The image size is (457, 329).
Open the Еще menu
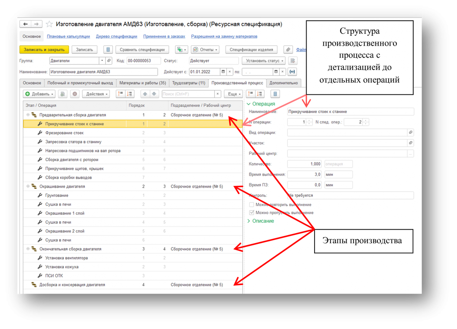point(233,94)
